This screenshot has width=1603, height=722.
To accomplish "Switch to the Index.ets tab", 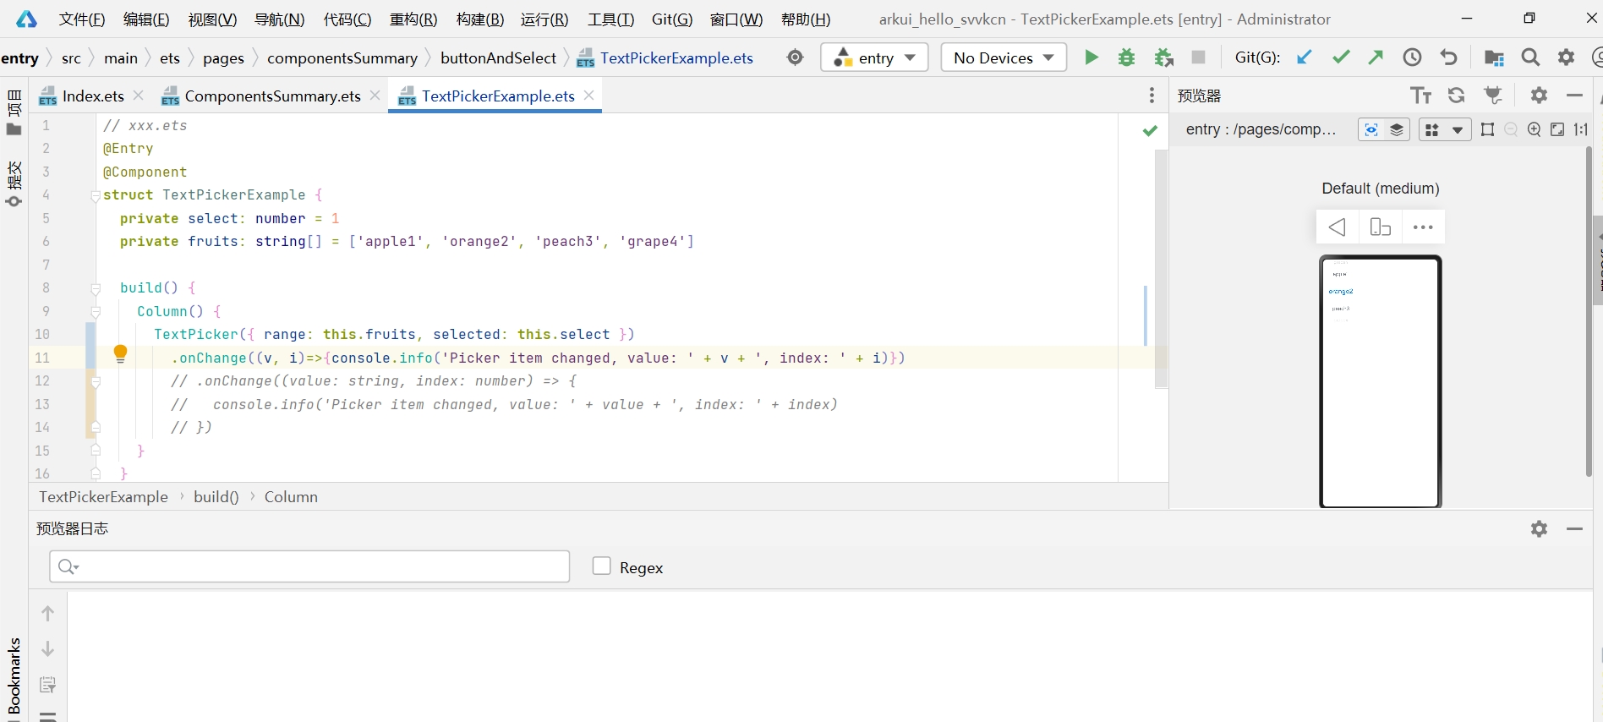I will click(x=93, y=96).
